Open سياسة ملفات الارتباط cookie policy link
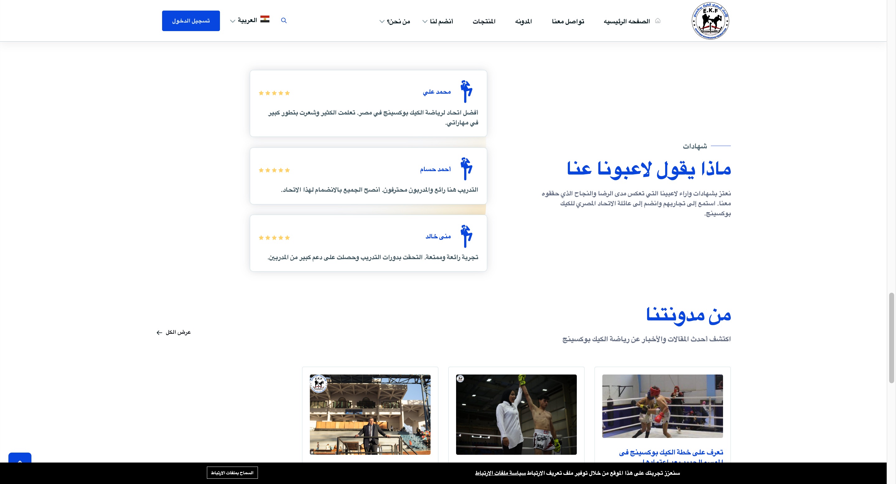This screenshot has height=484, width=896. point(501,473)
